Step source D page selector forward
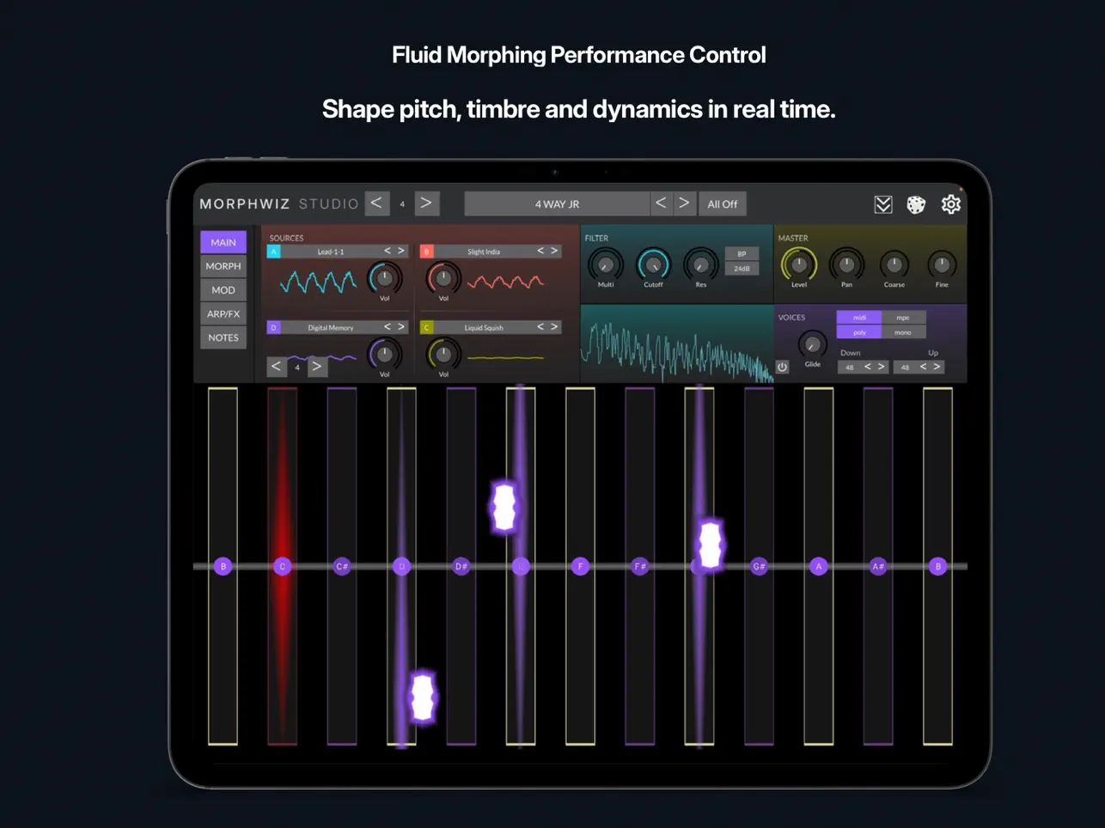 click(x=317, y=367)
